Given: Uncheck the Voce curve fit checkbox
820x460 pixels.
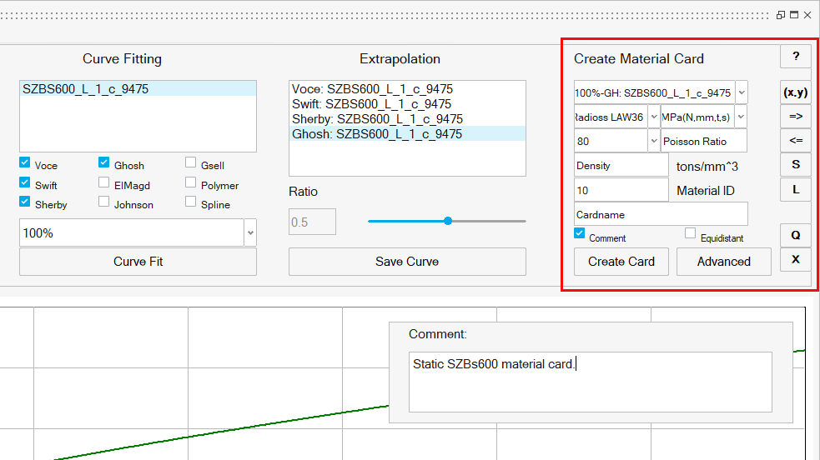Looking at the screenshot, I should click(25, 163).
